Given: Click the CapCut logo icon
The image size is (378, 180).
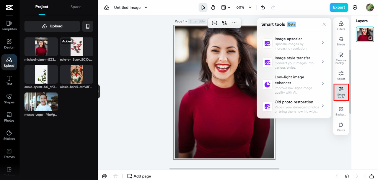Looking at the screenshot, I should coord(9,8).
